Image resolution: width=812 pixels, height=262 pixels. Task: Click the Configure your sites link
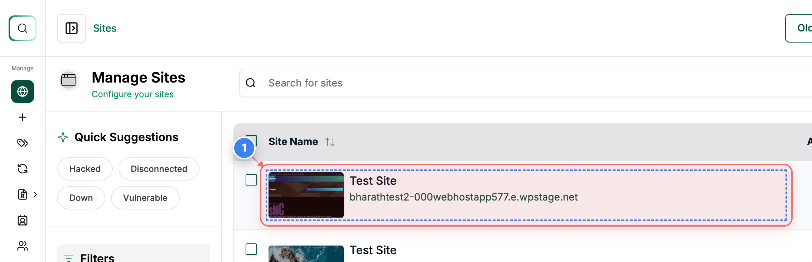[133, 94]
